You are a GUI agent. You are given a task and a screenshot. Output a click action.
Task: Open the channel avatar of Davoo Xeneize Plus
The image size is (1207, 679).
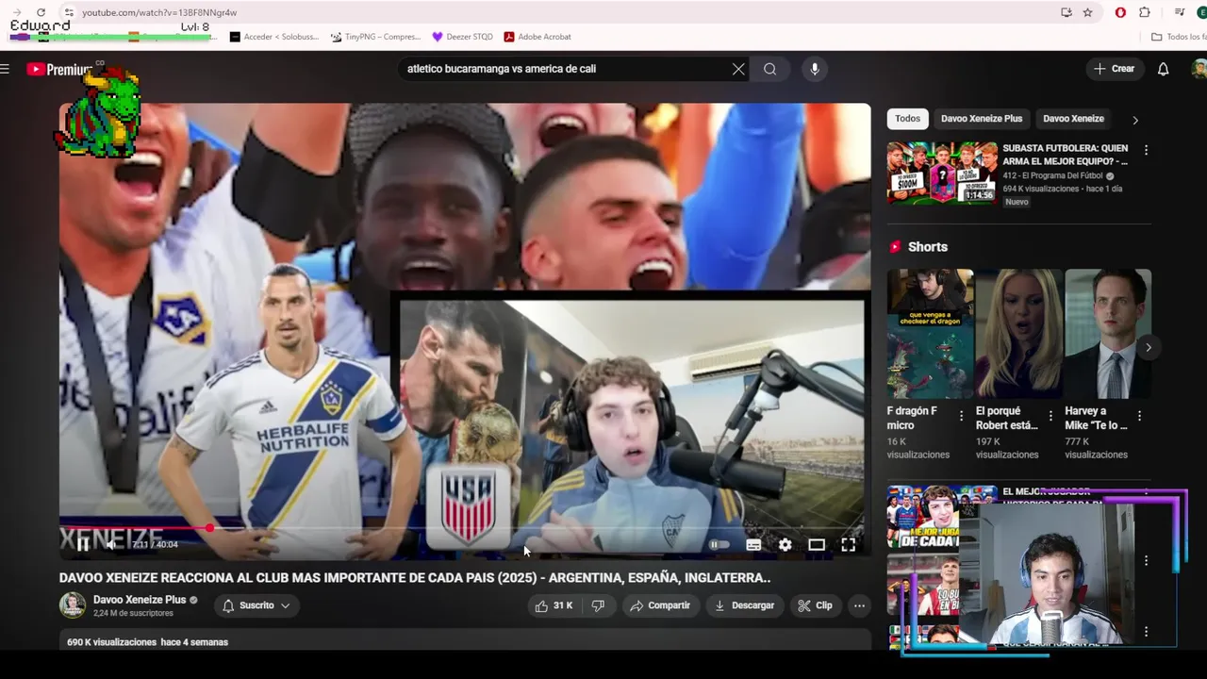pyautogui.click(x=73, y=605)
